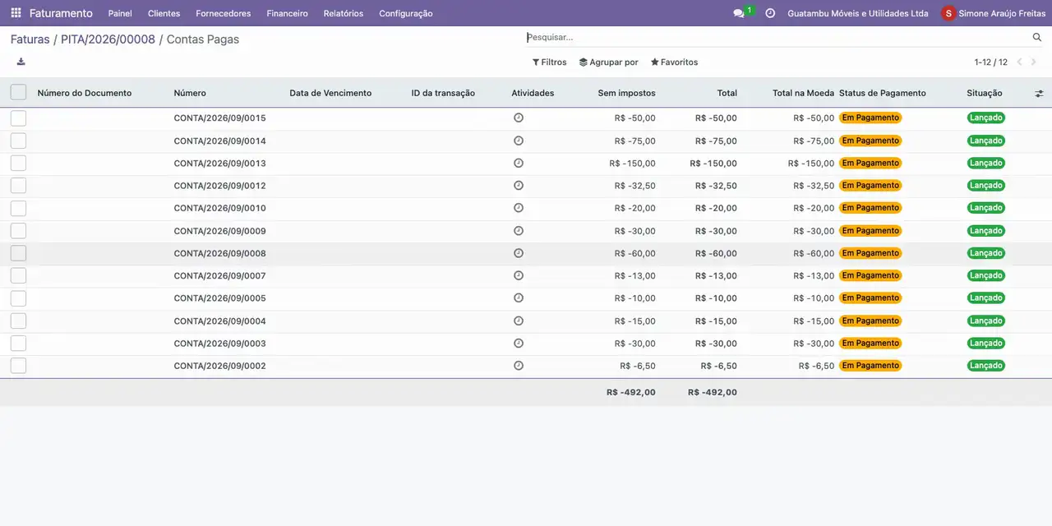Open column settings adjust icon
1052x526 pixels.
pyautogui.click(x=1039, y=94)
